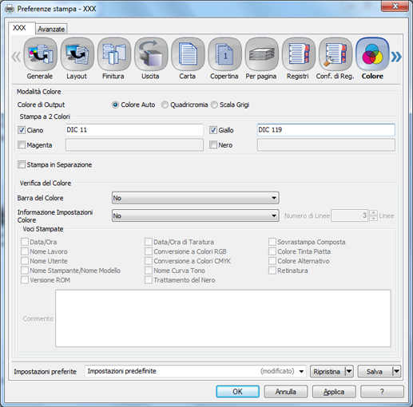The image size is (413, 407).
Task: Uncheck the Ciano checkbox
Action: point(22,130)
